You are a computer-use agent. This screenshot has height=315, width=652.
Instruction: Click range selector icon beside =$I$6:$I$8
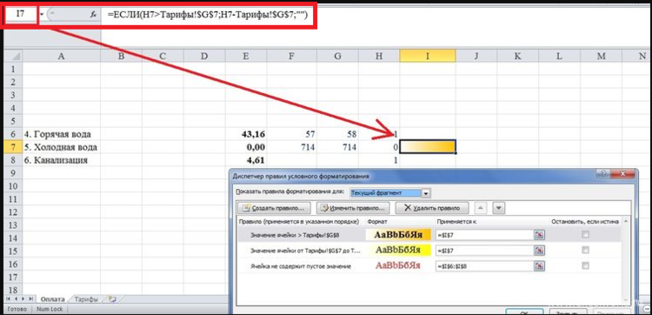pos(539,266)
